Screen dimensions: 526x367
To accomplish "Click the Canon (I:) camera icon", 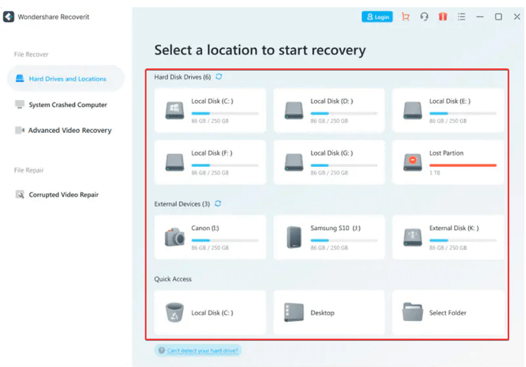I will coord(174,237).
